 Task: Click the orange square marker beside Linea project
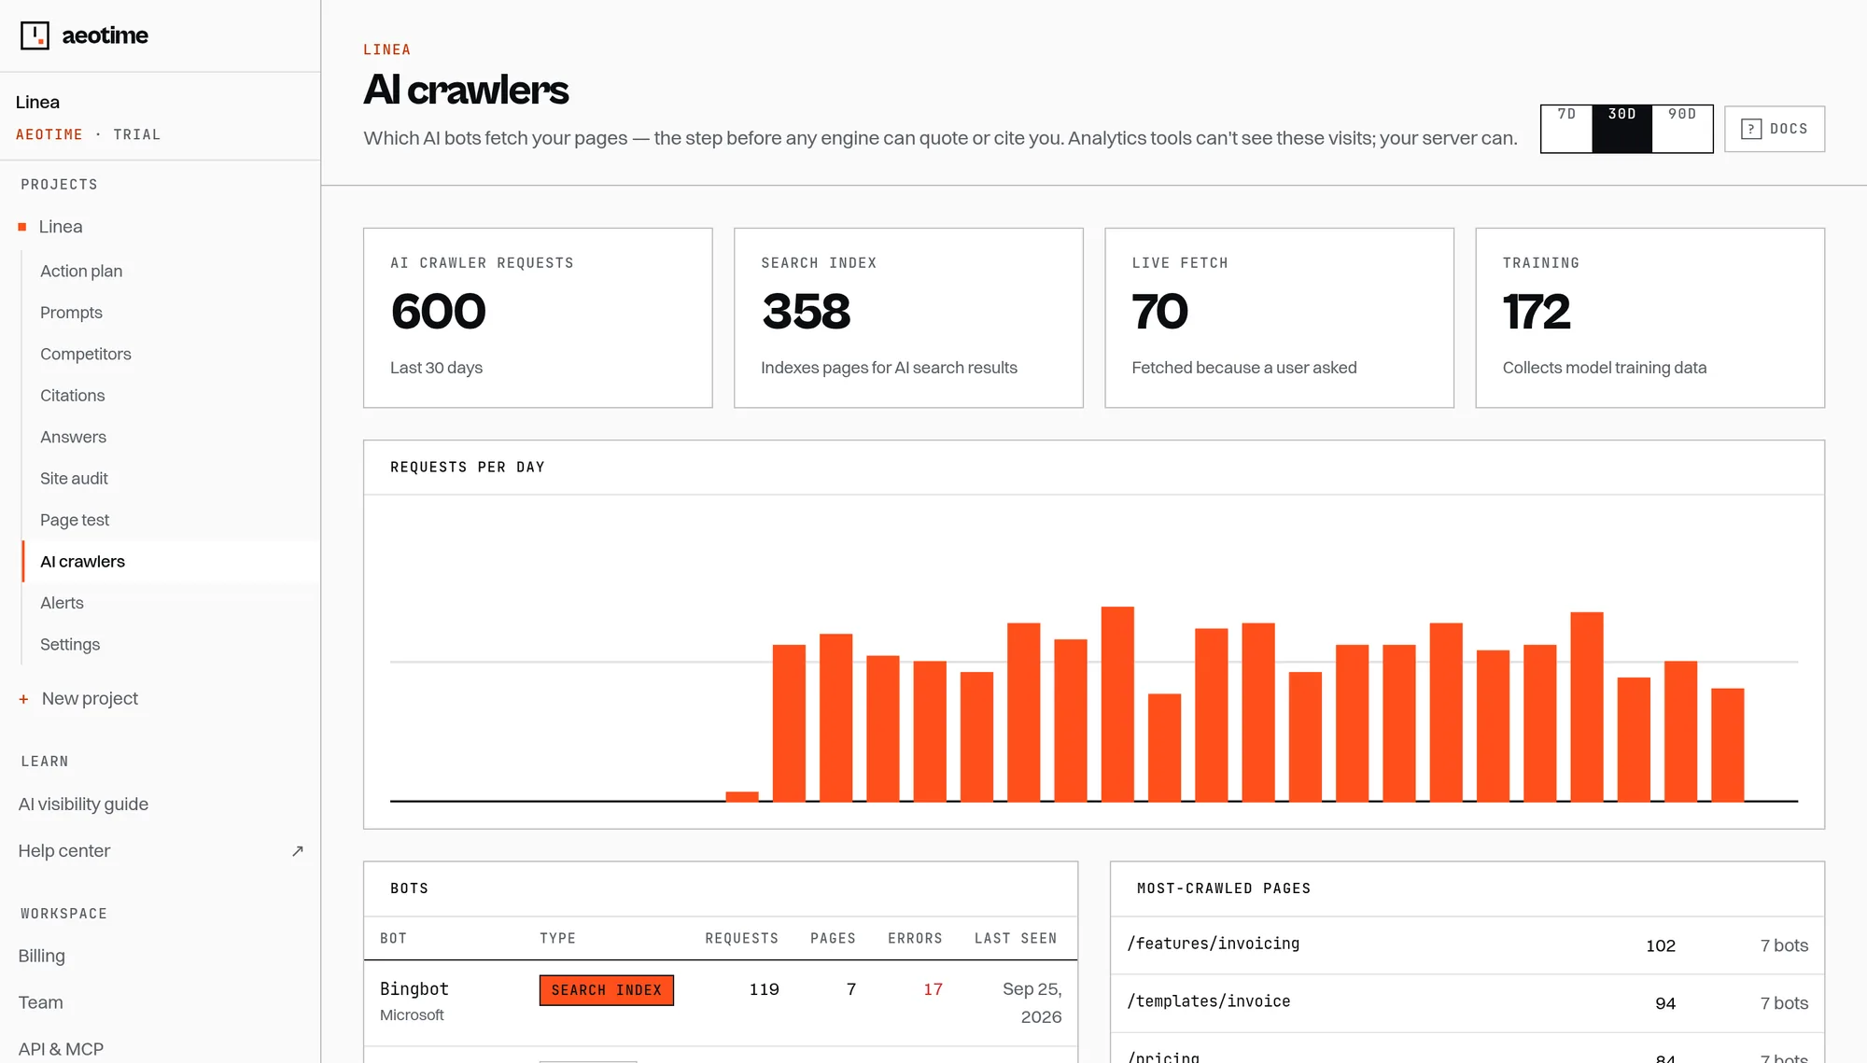pyautogui.click(x=22, y=227)
